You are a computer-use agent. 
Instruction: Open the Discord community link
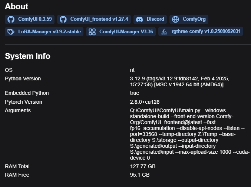click(150, 19)
